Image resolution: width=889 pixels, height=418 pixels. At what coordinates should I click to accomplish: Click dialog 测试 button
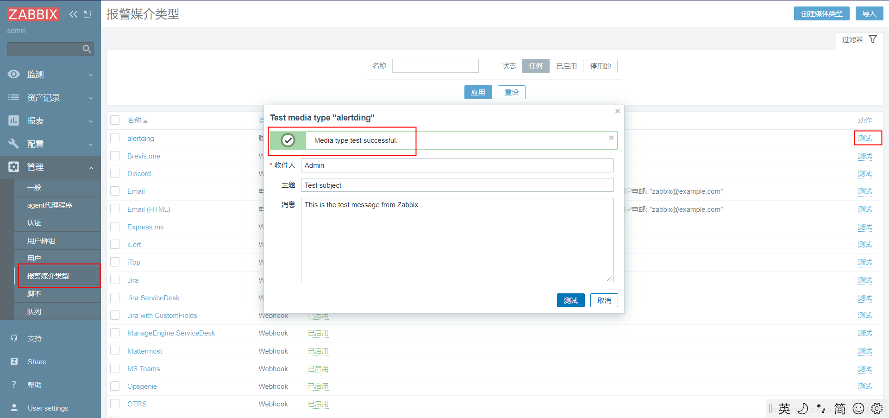pyautogui.click(x=570, y=300)
